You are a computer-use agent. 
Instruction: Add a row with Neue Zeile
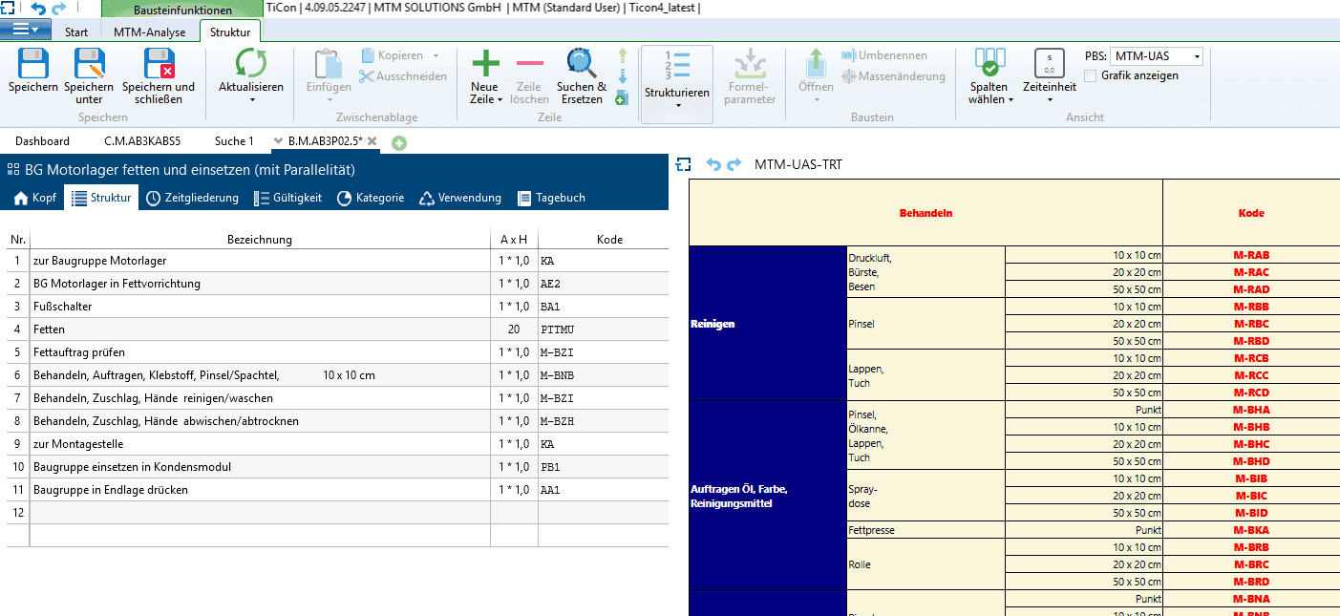click(485, 65)
